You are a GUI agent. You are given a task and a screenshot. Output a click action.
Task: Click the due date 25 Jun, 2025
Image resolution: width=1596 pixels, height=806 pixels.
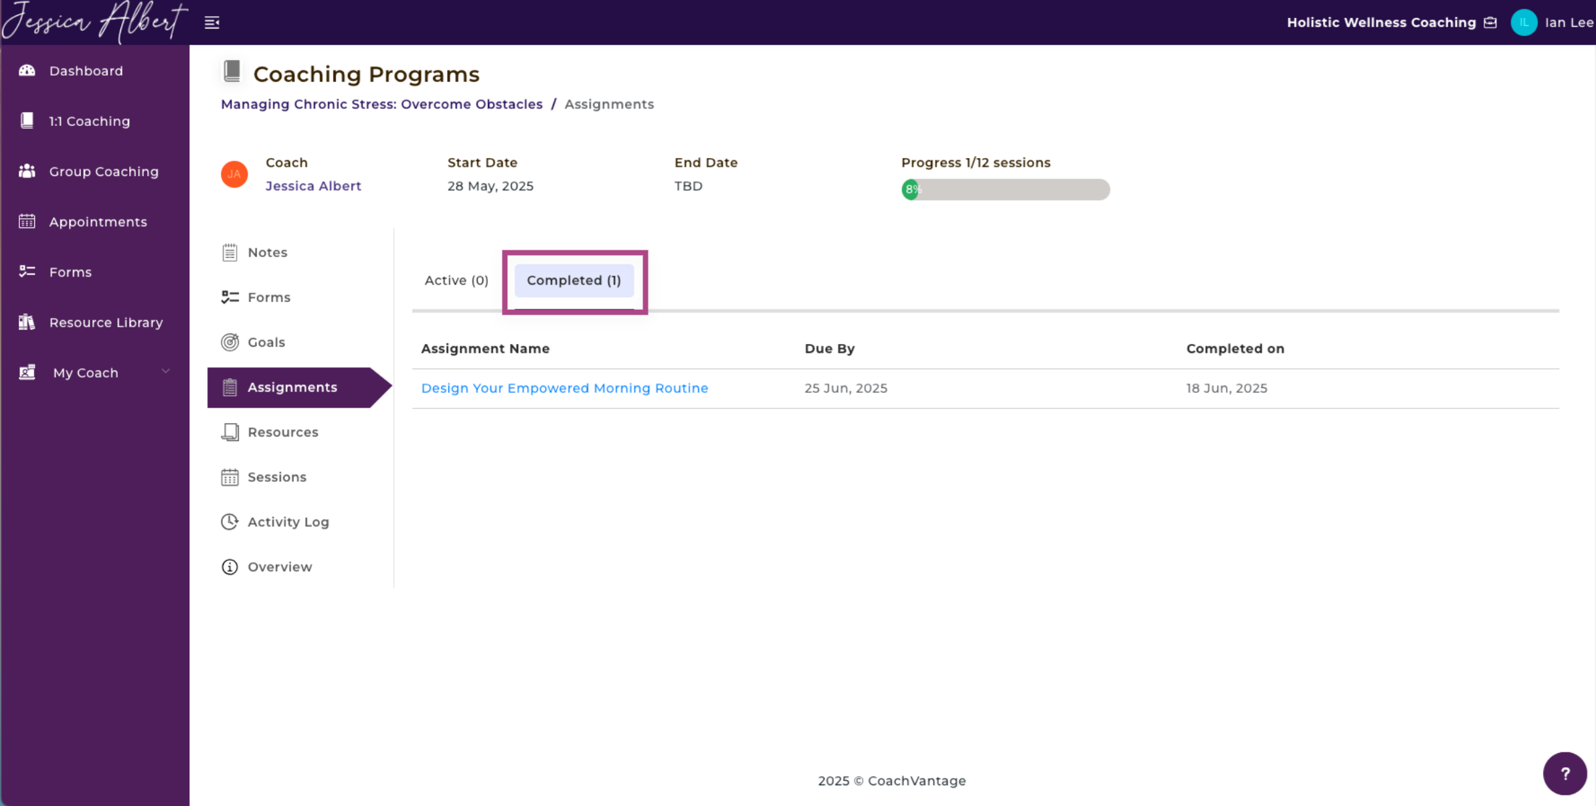pyautogui.click(x=846, y=388)
